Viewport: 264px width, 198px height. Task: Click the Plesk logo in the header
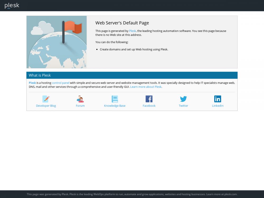point(12,6)
